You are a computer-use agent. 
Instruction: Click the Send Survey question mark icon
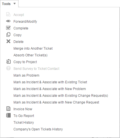coord(8,68)
